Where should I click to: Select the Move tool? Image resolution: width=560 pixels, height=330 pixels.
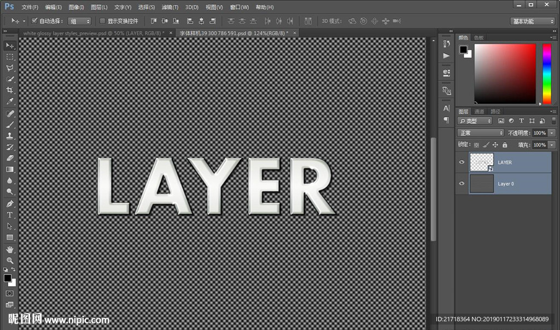pyautogui.click(x=10, y=46)
